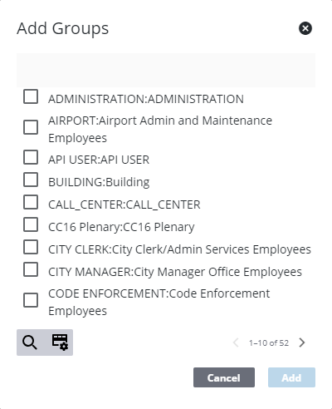
Task: Check the CITY MANAGER Office Employees box
Action: tap(31, 269)
